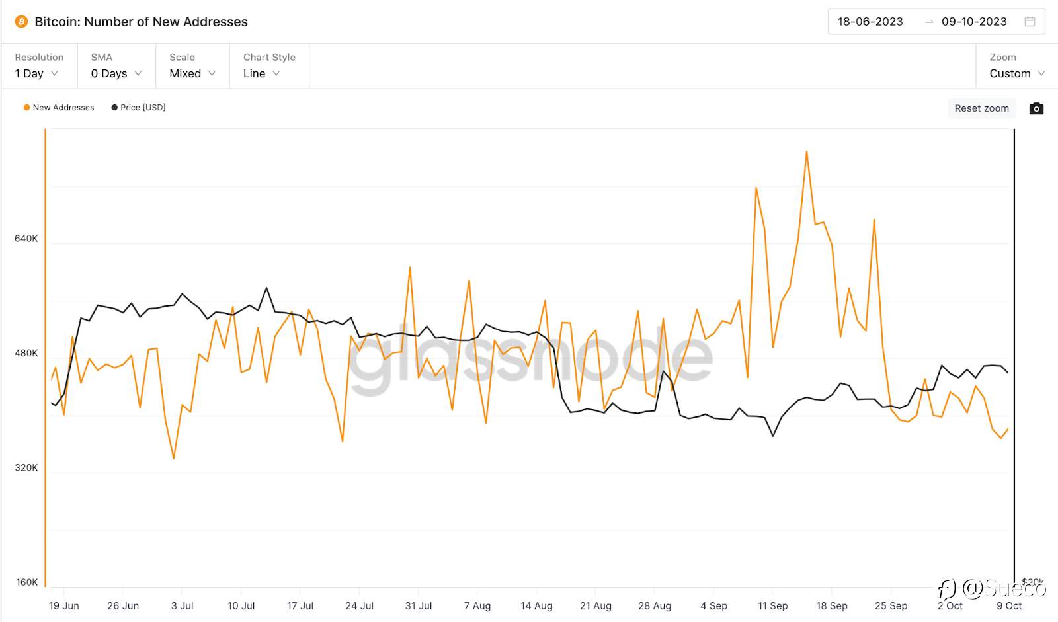Click the 3 Jul x-axis label
The width and height of the screenshot is (1058, 622).
[182, 606]
